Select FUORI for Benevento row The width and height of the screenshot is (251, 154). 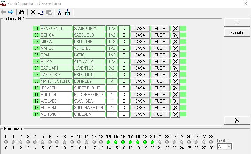tap(160, 29)
